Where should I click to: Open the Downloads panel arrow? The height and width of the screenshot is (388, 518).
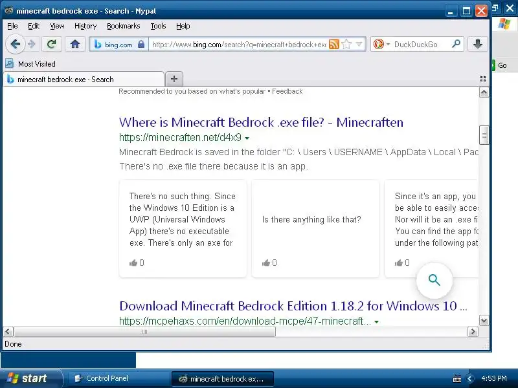point(478,44)
